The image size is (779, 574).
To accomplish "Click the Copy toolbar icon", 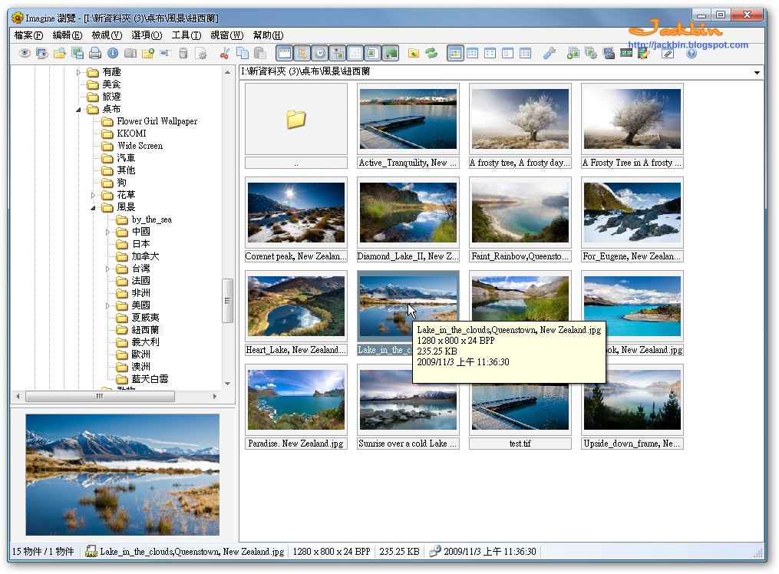I will pos(243,53).
